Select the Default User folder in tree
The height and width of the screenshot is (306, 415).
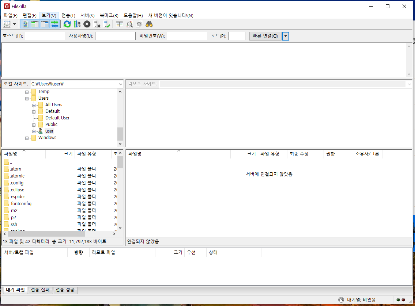[x=57, y=118]
